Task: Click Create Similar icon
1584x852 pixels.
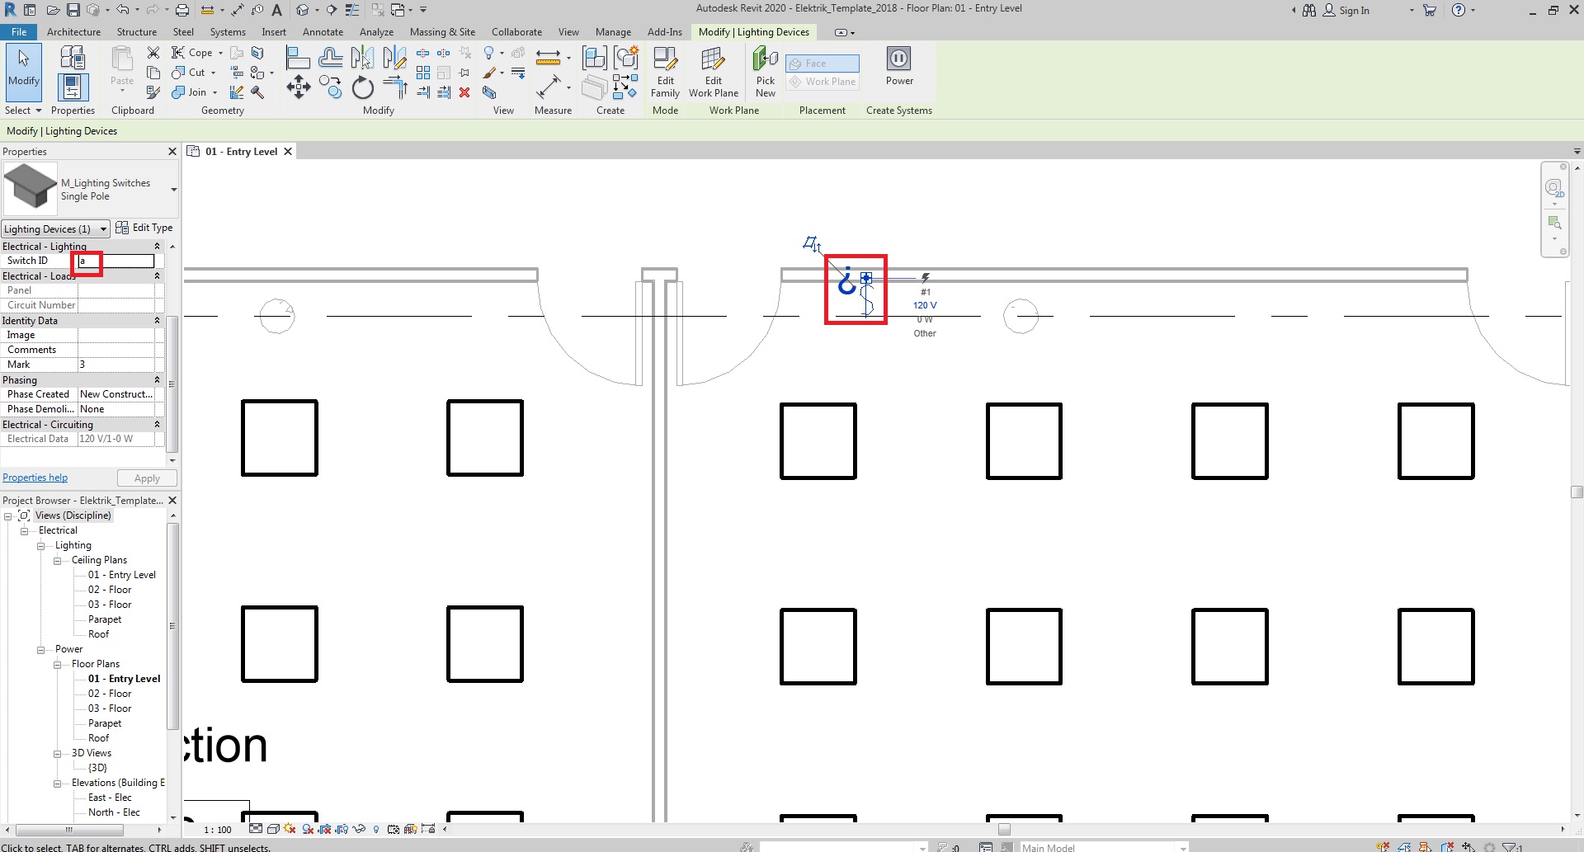Action: pyautogui.click(x=625, y=87)
